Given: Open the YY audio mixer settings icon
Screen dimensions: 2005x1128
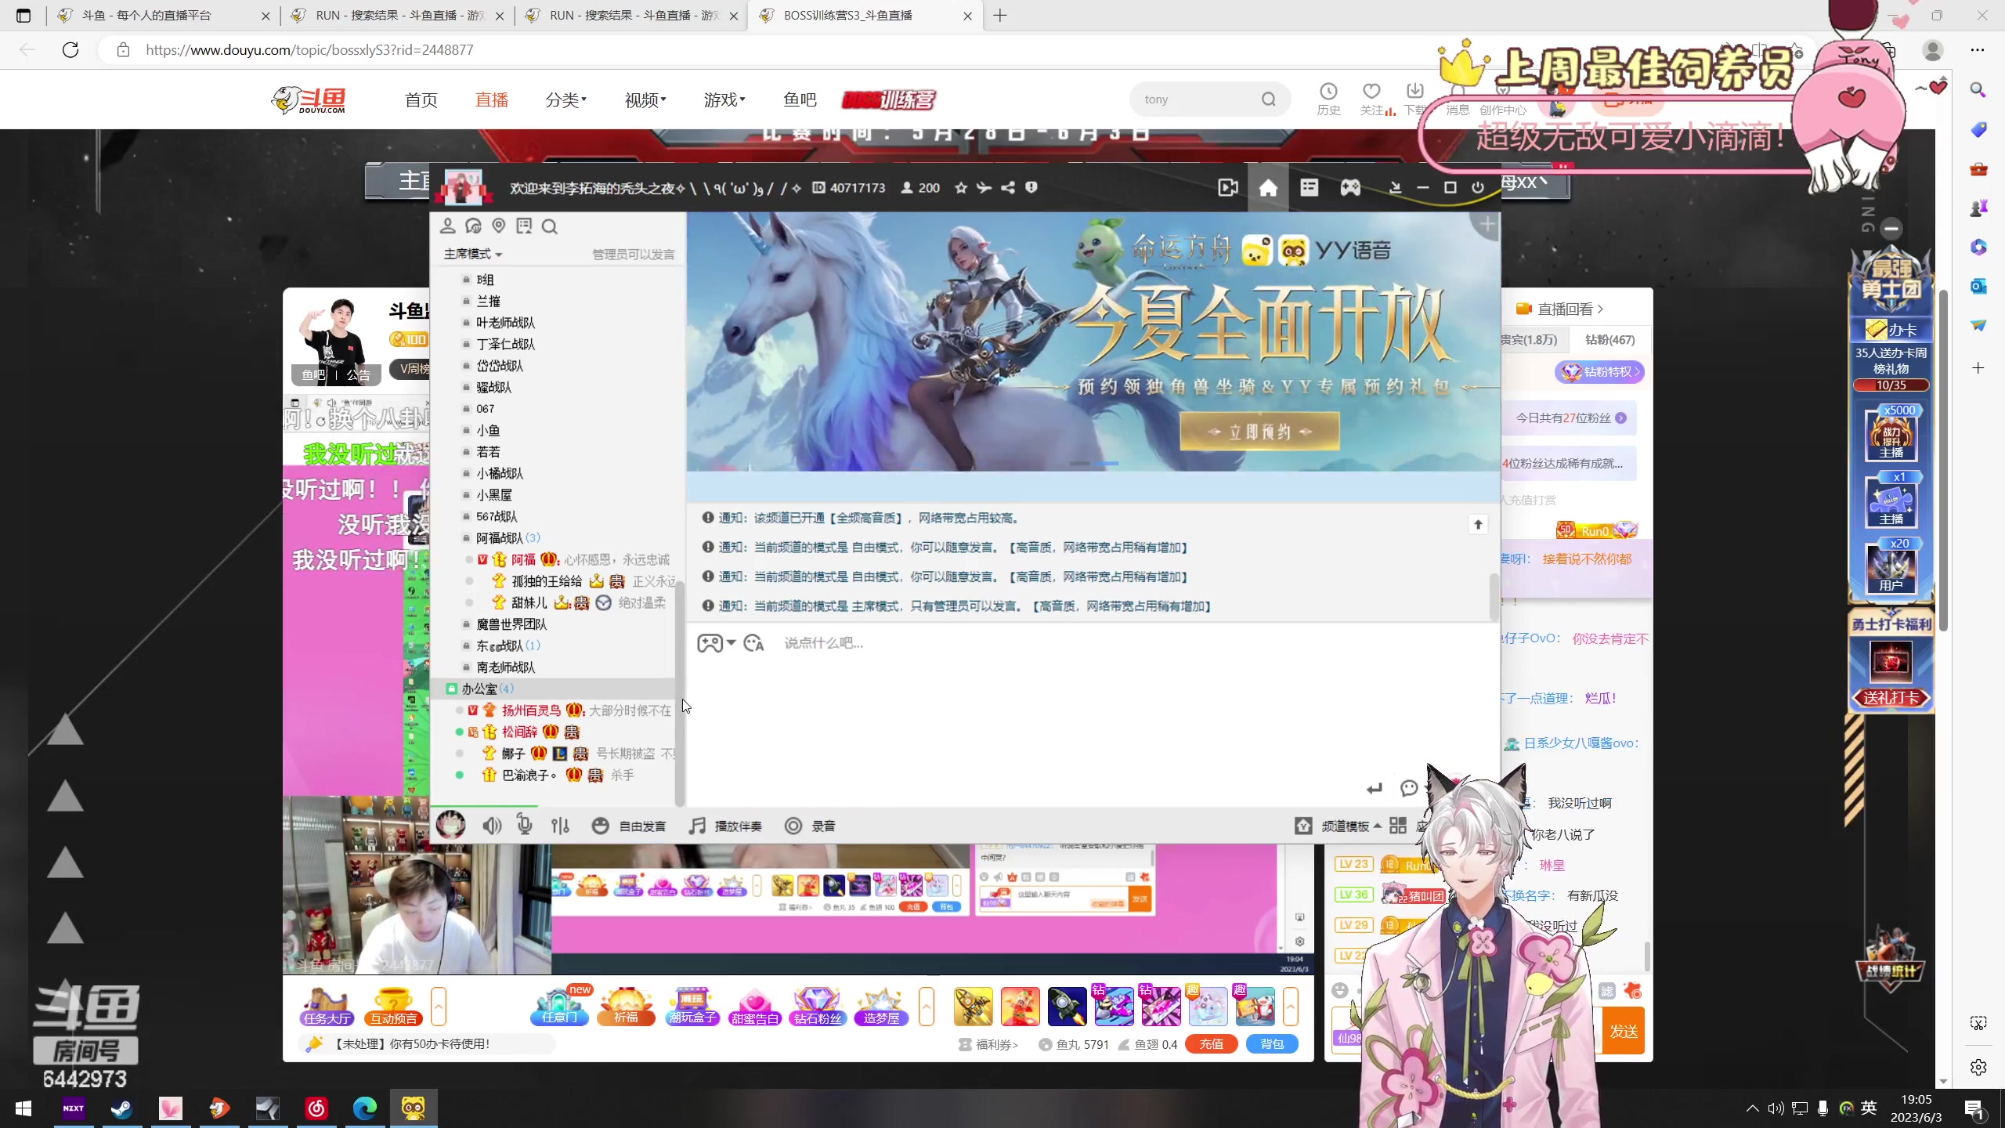Looking at the screenshot, I should (x=560, y=826).
